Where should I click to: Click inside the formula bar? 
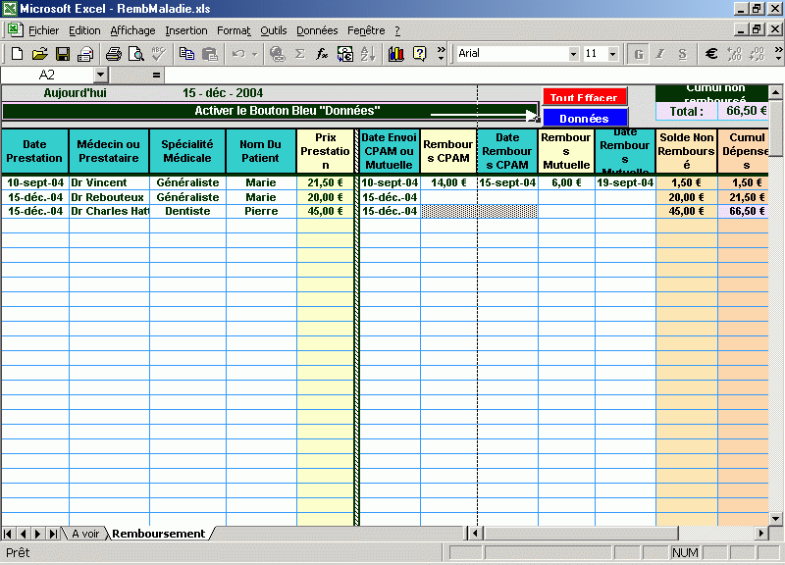(x=473, y=76)
